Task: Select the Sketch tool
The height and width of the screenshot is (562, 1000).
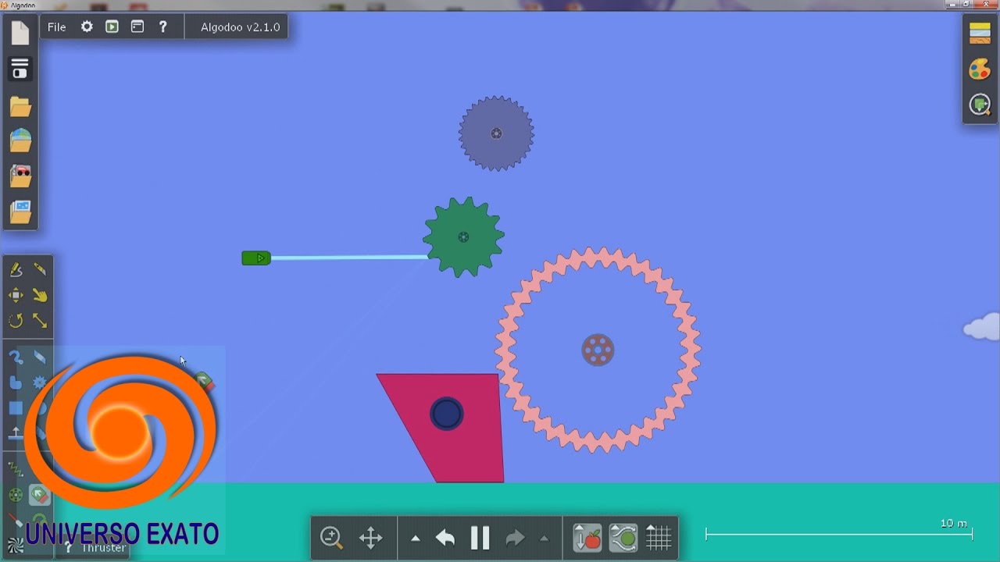Action: tap(16, 270)
